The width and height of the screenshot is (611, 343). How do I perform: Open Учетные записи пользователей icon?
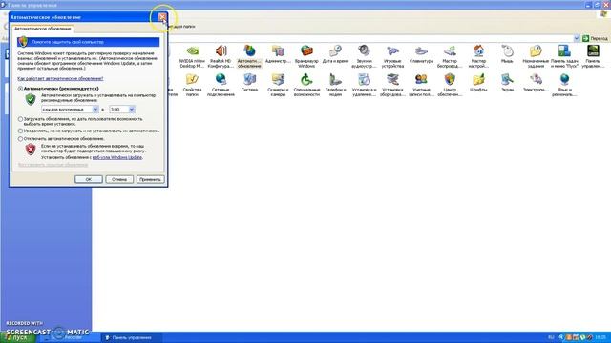(421, 85)
